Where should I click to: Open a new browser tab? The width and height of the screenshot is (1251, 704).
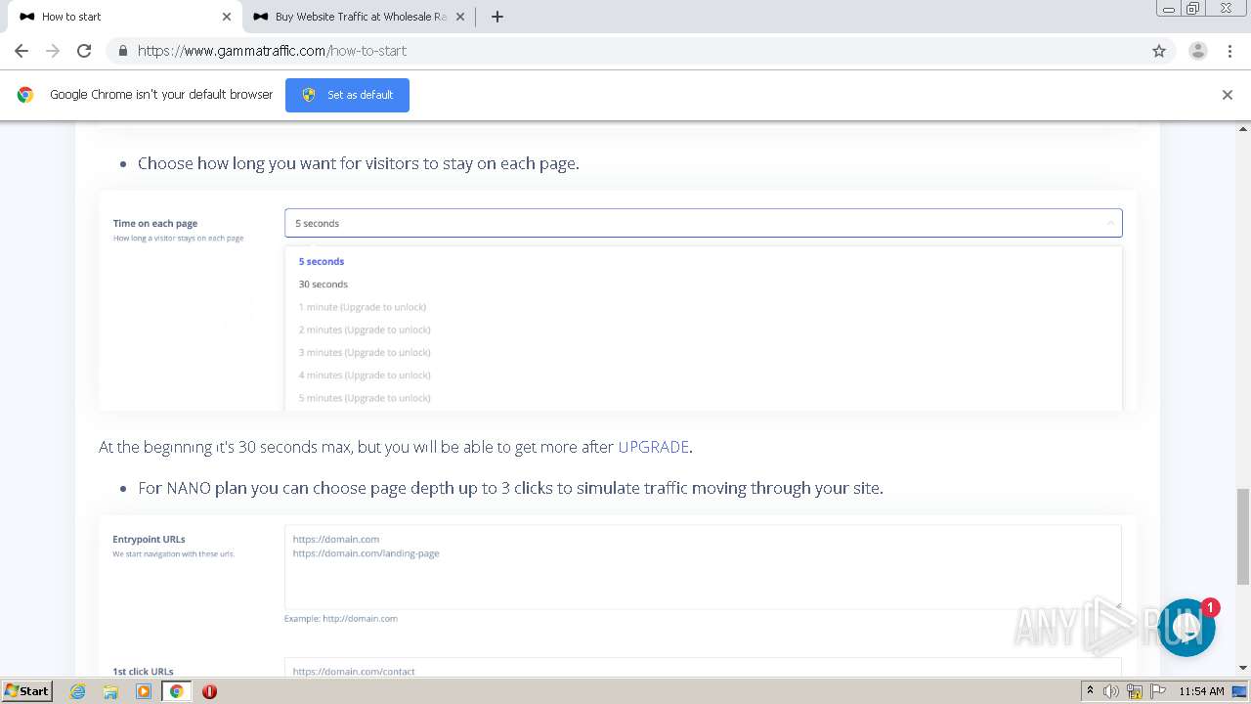(497, 17)
